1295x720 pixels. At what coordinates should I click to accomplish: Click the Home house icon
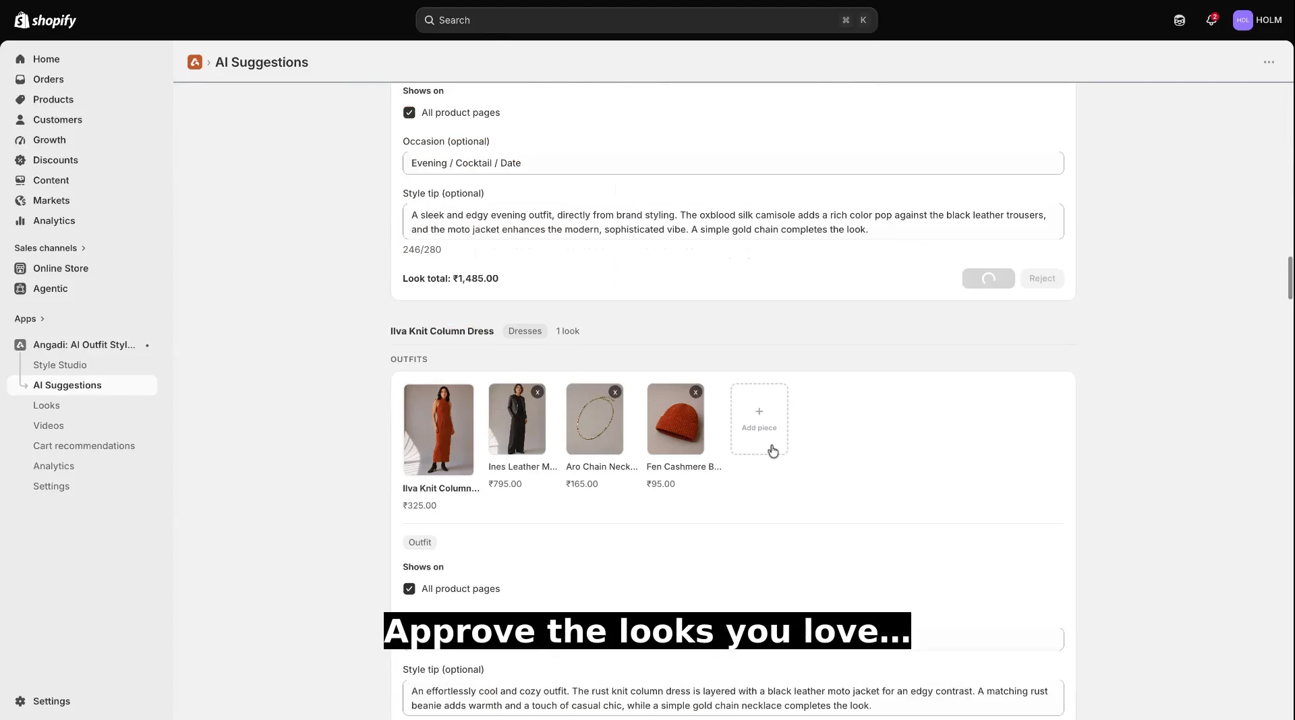[20, 59]
